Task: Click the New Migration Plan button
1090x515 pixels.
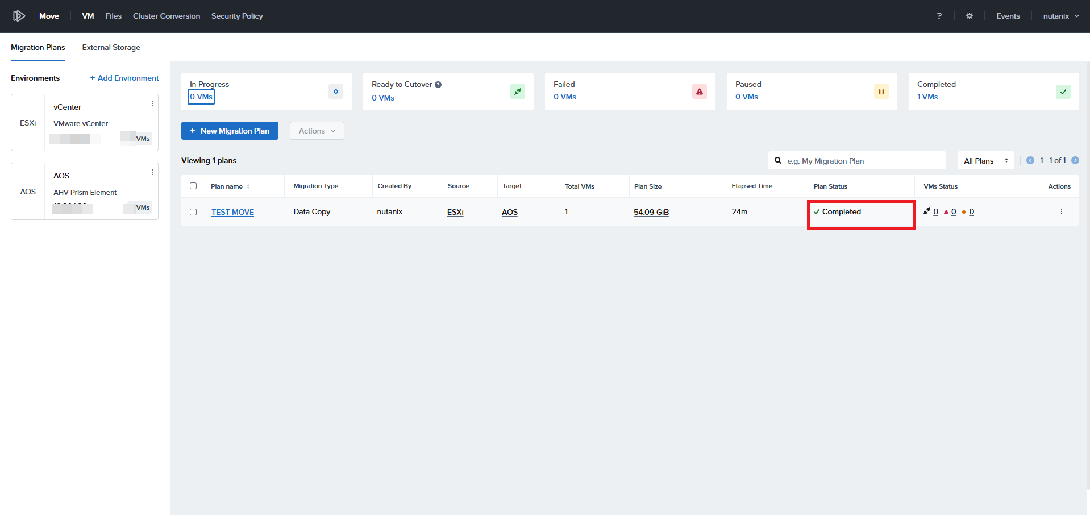Action: (230, 131)
